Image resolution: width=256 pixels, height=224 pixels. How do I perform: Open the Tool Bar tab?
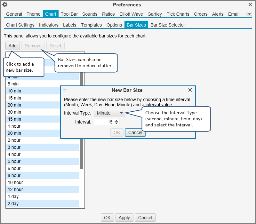69,14
